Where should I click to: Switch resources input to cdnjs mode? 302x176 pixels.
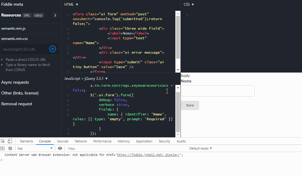tap(38, 15)
